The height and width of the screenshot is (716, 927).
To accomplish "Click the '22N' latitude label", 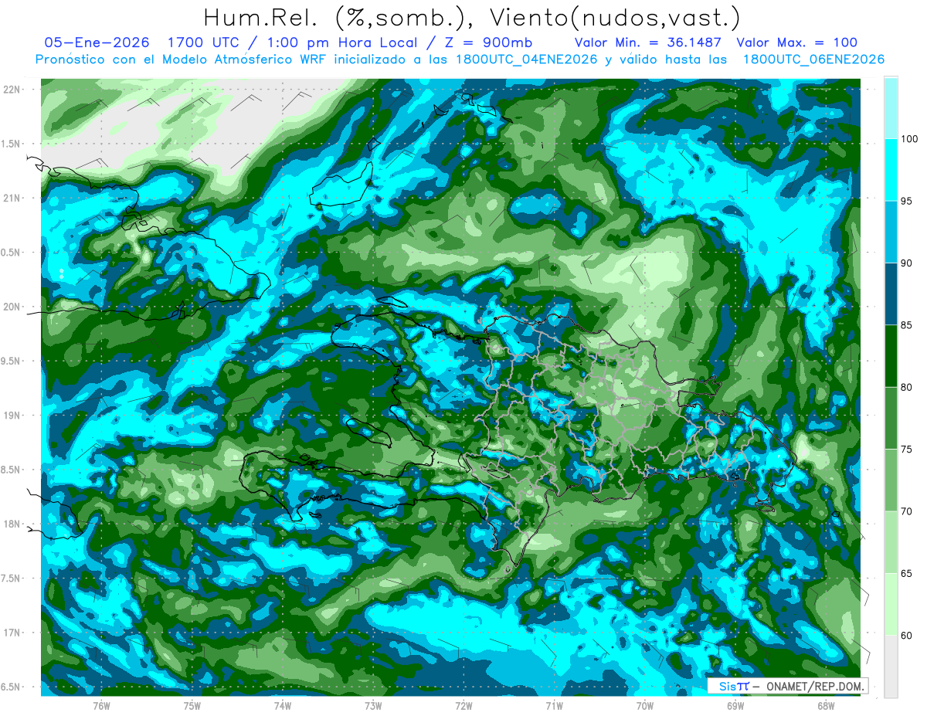I will point(12,89).
